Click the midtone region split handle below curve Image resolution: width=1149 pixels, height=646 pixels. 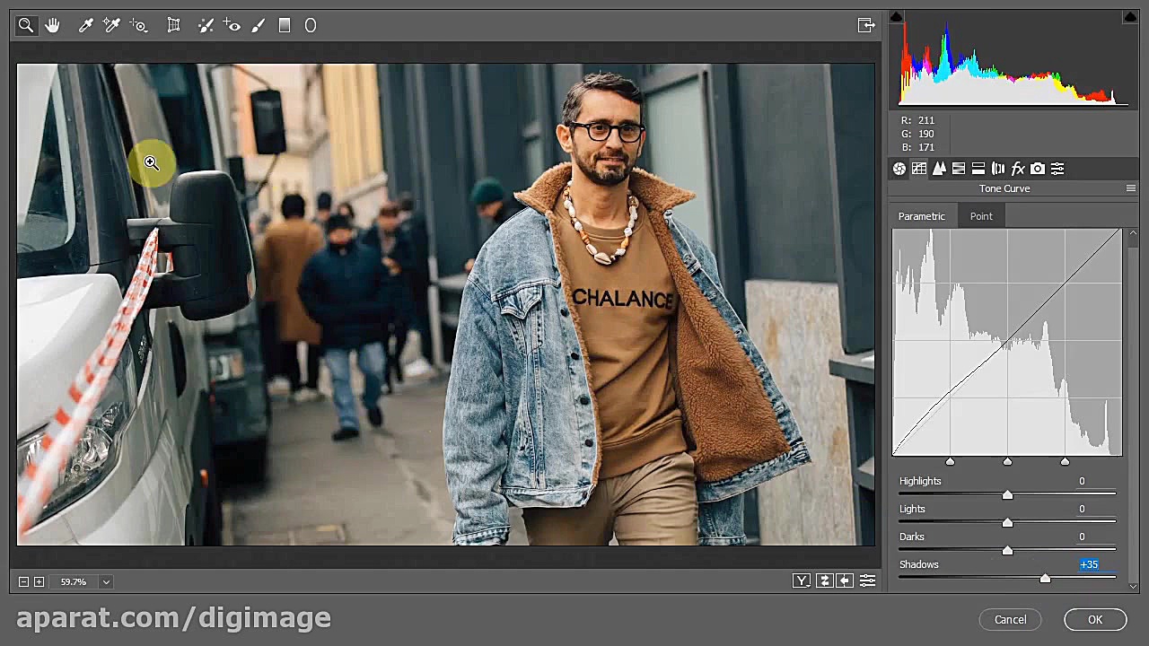pos(1007,461)
